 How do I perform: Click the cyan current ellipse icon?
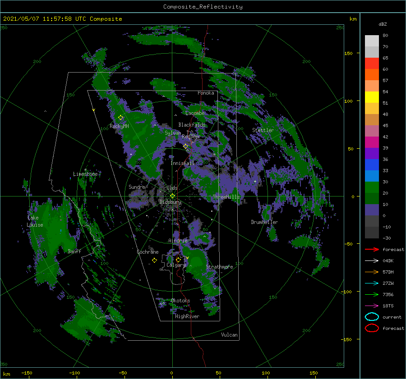click(x=372, y=317)
